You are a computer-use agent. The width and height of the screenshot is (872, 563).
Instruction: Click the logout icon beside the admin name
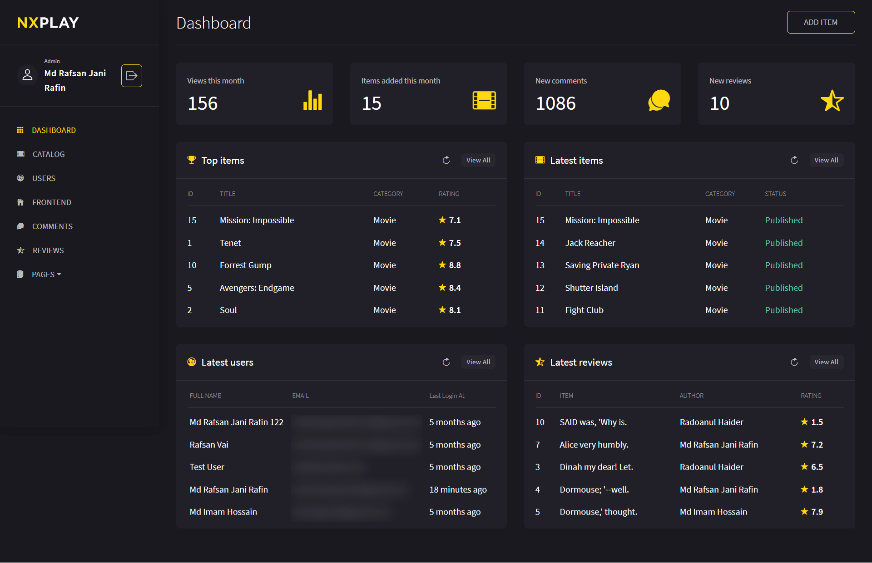click(131, 76)
